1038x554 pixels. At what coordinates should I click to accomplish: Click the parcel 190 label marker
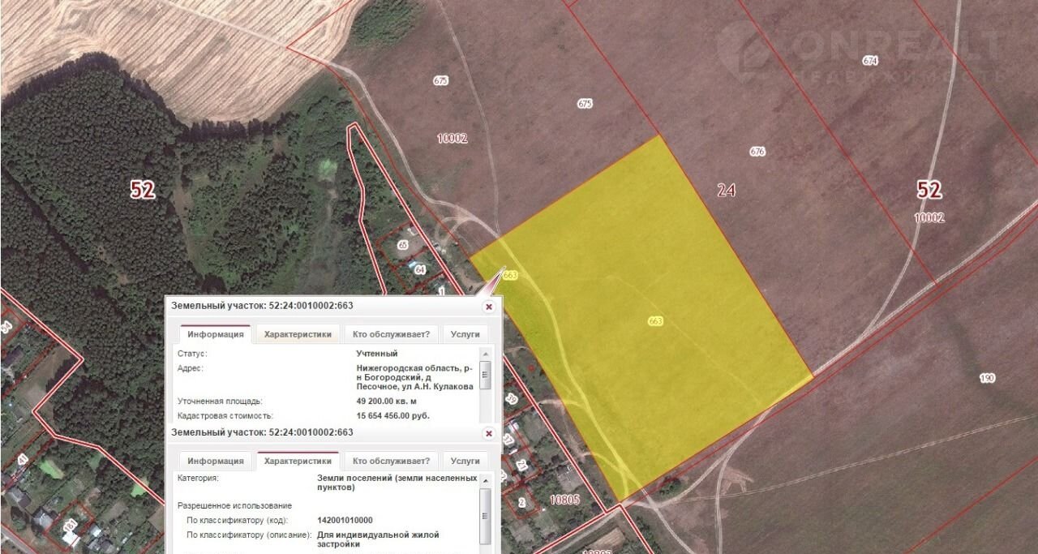pyautogui.click(x=987, y=378)
